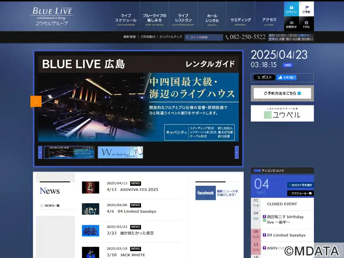
Task: Click the Facebook いいね! button
Action: tap(286, 77)
